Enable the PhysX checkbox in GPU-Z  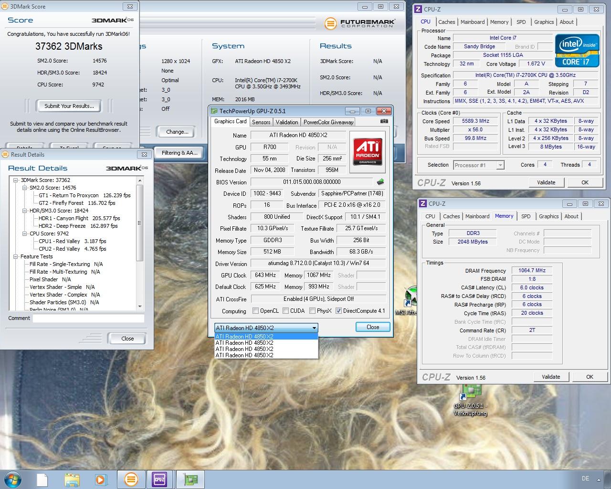312,311
